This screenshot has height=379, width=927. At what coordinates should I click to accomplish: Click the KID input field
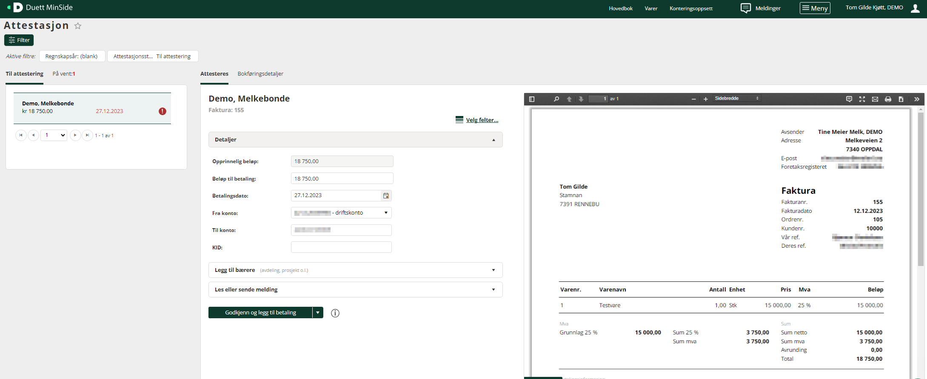341,247
